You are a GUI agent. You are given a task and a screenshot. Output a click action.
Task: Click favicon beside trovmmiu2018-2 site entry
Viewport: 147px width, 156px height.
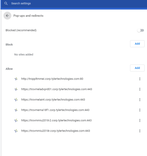coord(16,120)
